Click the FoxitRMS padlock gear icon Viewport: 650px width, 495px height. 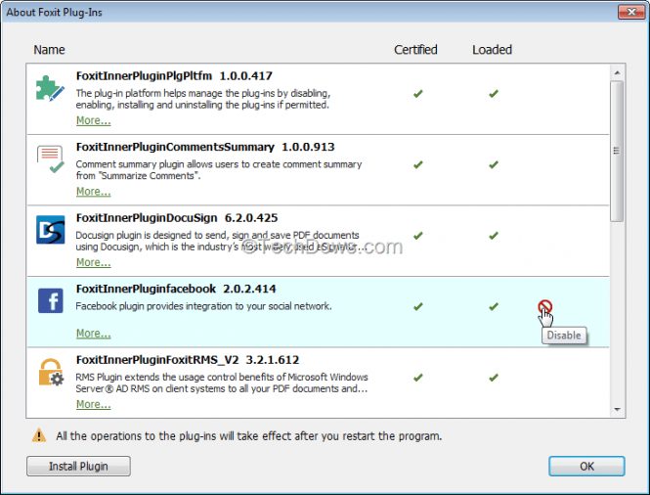pyautogui.click(x=51, y=372)
